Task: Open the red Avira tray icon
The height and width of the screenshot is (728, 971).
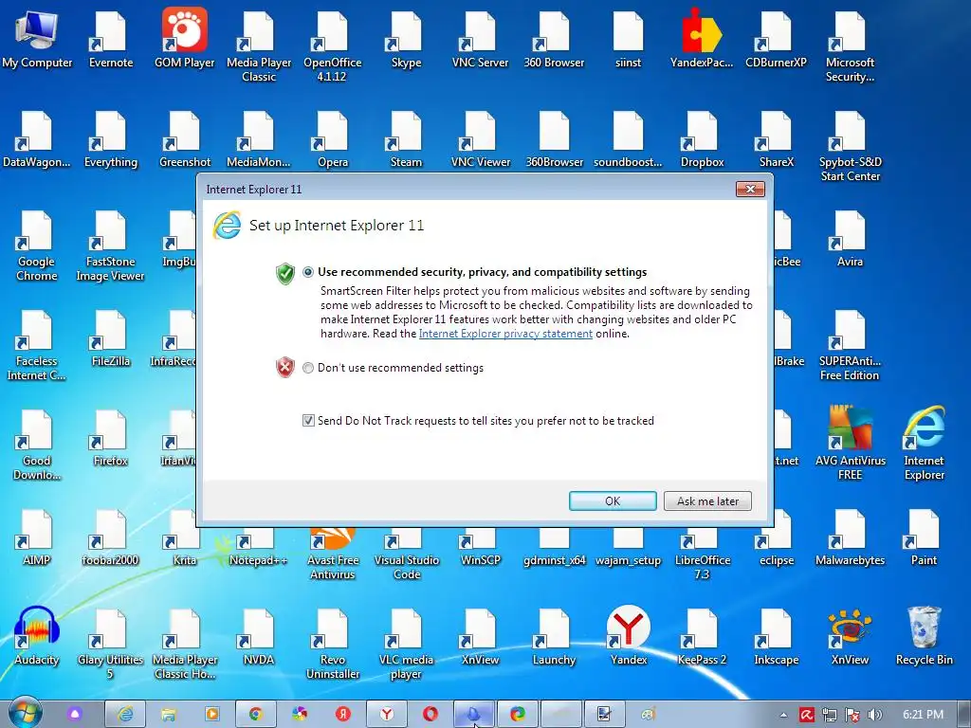Action: click(807, 715)
